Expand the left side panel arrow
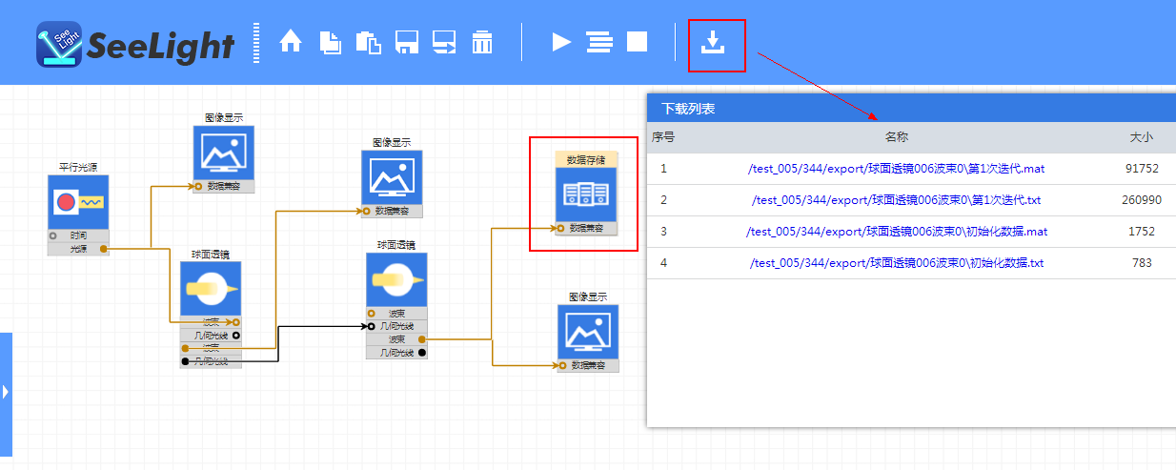Image resolution: width=1176 pixels, height=470 pixels. coord(5,392)
